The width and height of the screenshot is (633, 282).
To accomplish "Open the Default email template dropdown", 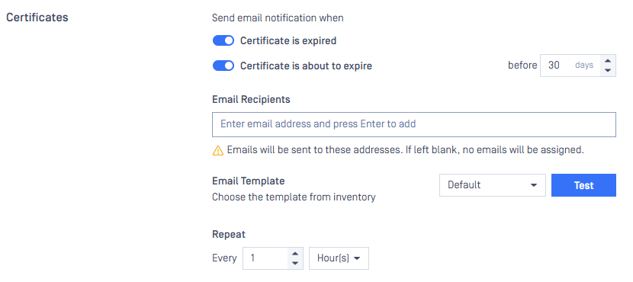I will click(492, 185).
